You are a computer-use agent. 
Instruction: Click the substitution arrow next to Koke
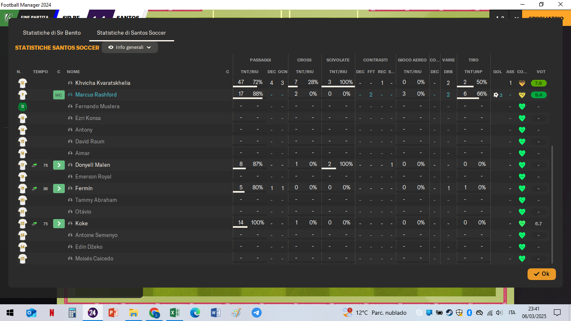(x=34, y=224)
